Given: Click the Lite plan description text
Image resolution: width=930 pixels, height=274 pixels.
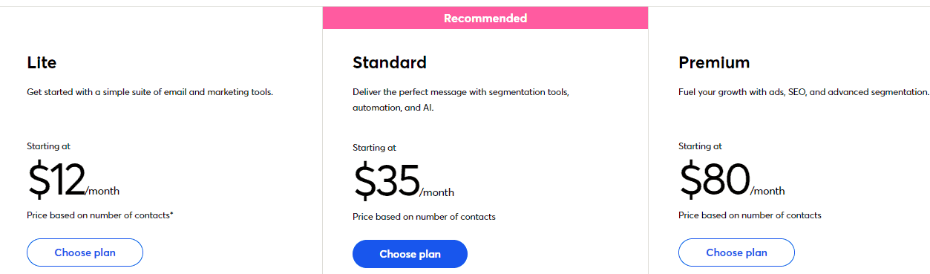Looking at the screenshot, I should coord(150,92).
